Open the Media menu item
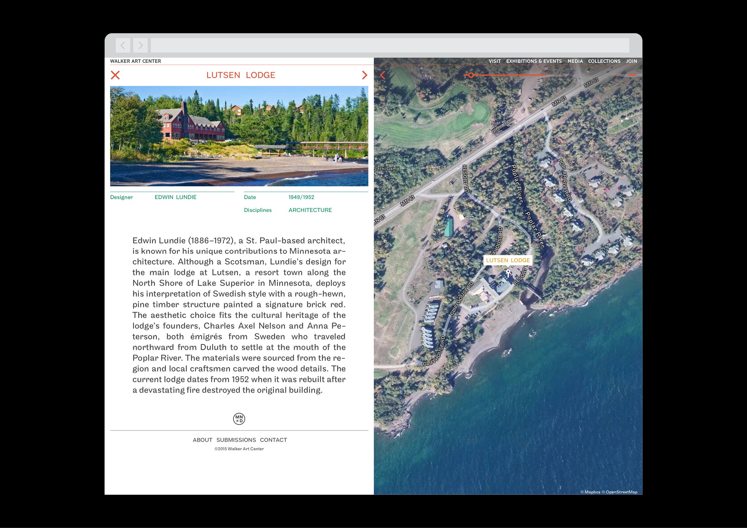747x528 pixels. [575, 61]
